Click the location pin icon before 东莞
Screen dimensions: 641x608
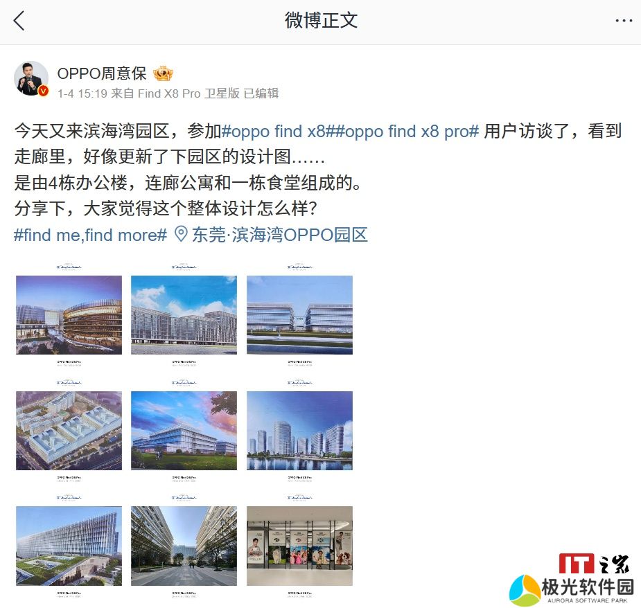pyautogui.click(x=181, y=234)
